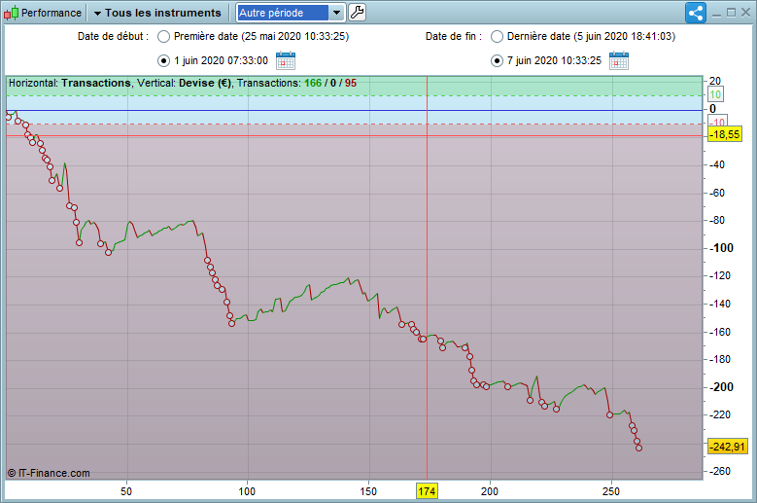This screenshot has height=503, width=757.
Task: Click the -100 vertical axis label
Action: [721, 248]
